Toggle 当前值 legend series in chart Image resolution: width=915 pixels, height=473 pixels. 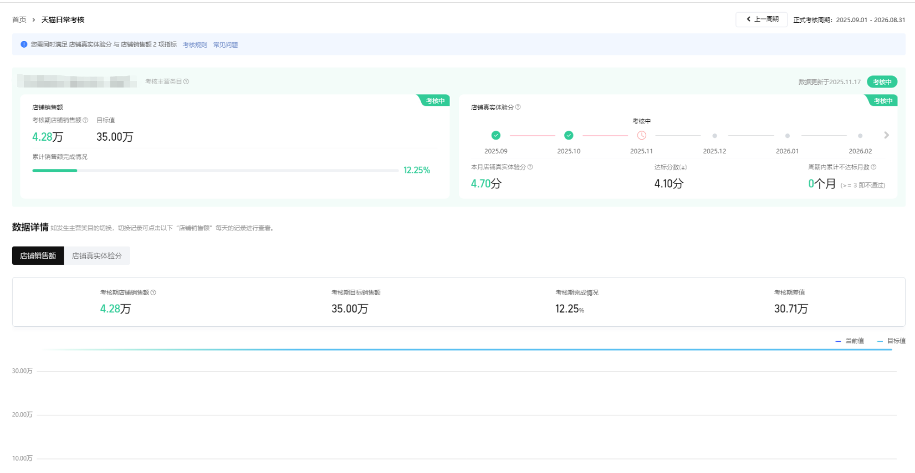click(850, 341)
